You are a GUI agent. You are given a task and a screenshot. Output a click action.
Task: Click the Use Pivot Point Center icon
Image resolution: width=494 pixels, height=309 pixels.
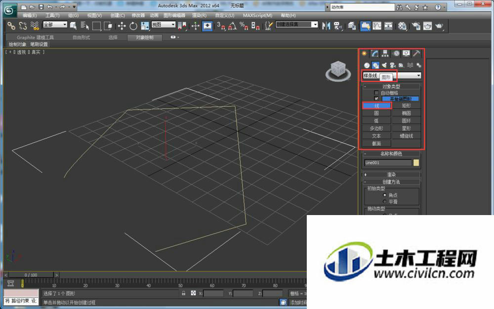click(x=182, y=26)
